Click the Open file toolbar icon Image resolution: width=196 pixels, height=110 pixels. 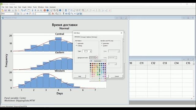[x=2, y=10]
